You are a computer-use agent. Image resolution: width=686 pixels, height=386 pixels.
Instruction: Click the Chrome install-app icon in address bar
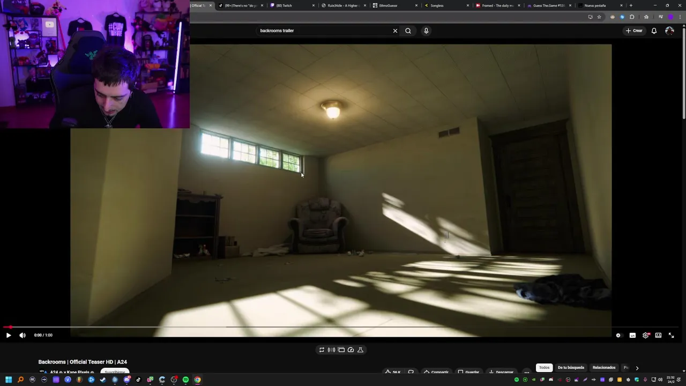(x=590, y=17)
